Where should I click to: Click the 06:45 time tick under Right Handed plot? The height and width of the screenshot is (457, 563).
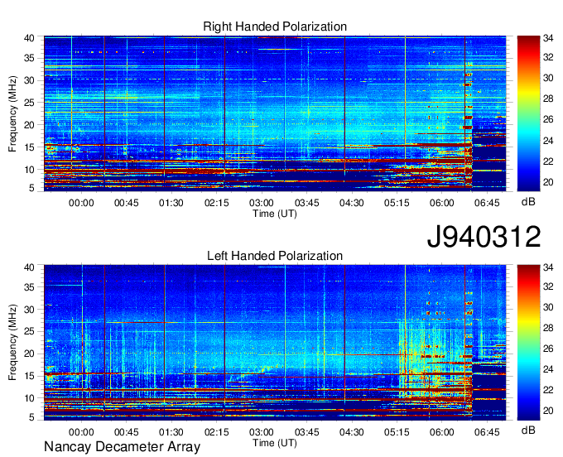coord(487,203)
